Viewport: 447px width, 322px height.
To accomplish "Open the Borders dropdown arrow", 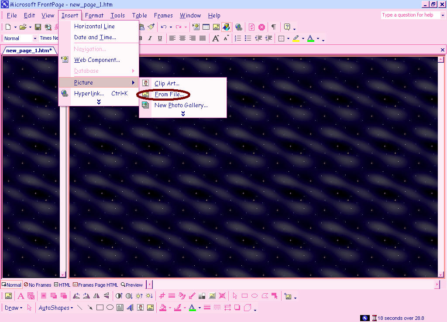I will tap(288, 38).
